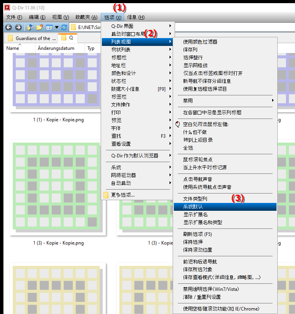This screenshot has height=314, width=295.
Task: Click the Q-Dir app icon in title bar
Action: (x=7, y=7)
